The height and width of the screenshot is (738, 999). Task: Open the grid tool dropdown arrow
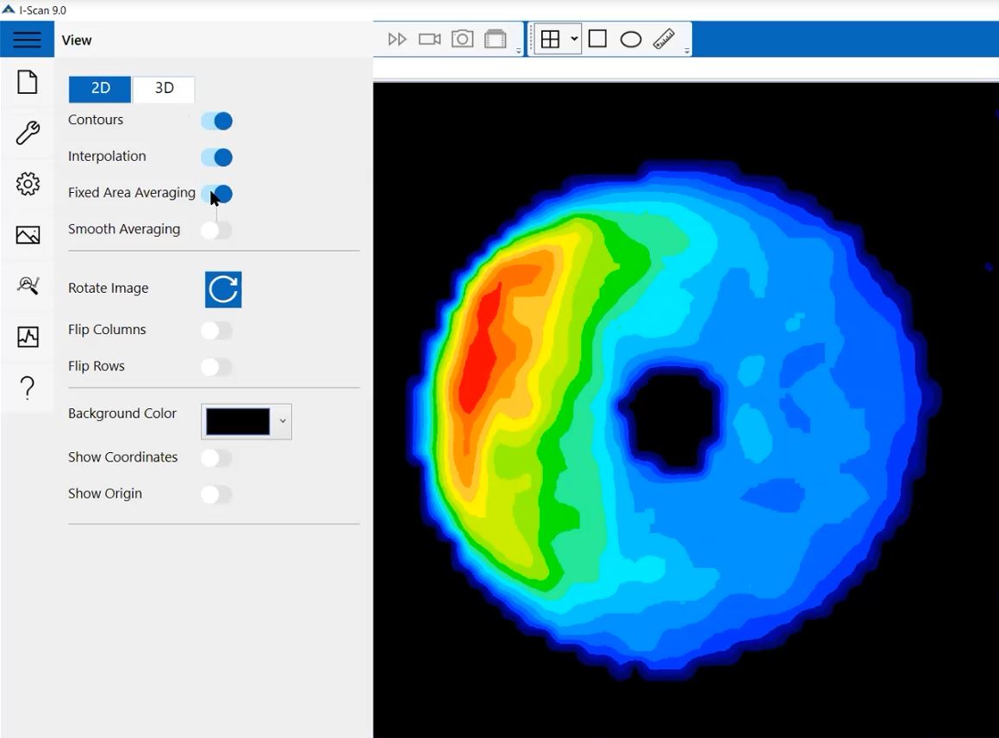pyautogui.click(x=574, y=40)
